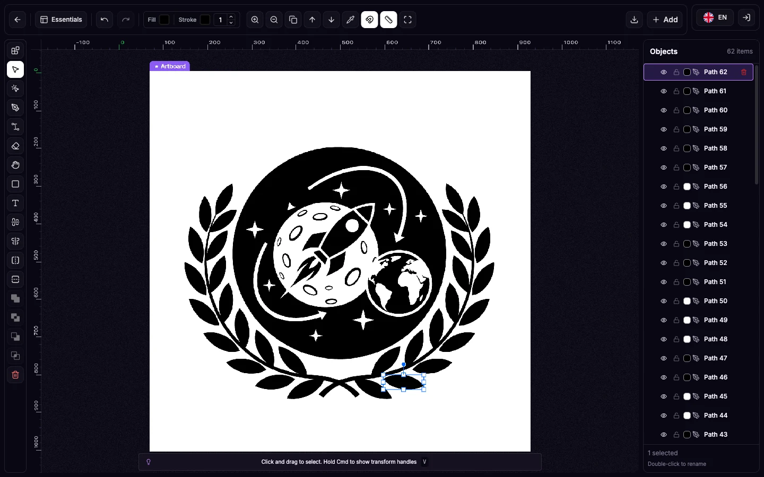Click the login arrow icon

[746, 17]
